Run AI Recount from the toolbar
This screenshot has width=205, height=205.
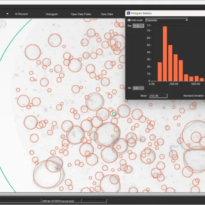pyautogui.click(x=21, y=14)
